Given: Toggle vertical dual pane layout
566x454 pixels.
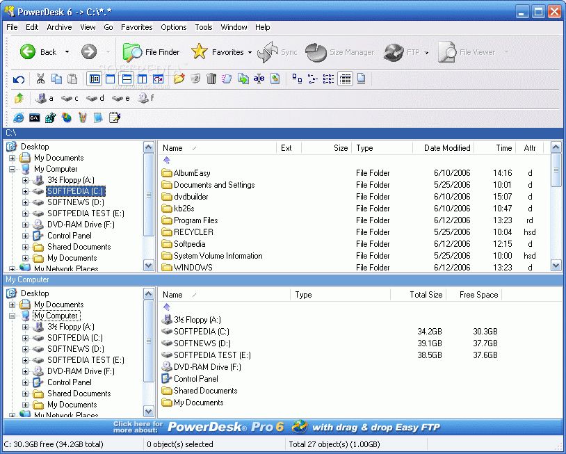Looking at the screenshot, I should (x=143, y=79).
